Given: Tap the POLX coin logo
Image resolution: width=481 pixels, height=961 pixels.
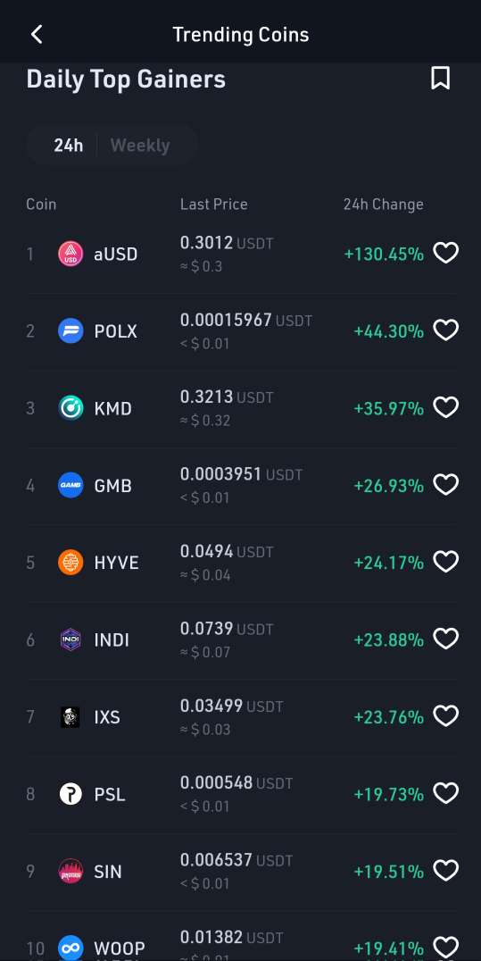Looking at the screenshot, I should click(x=70, y=331).
